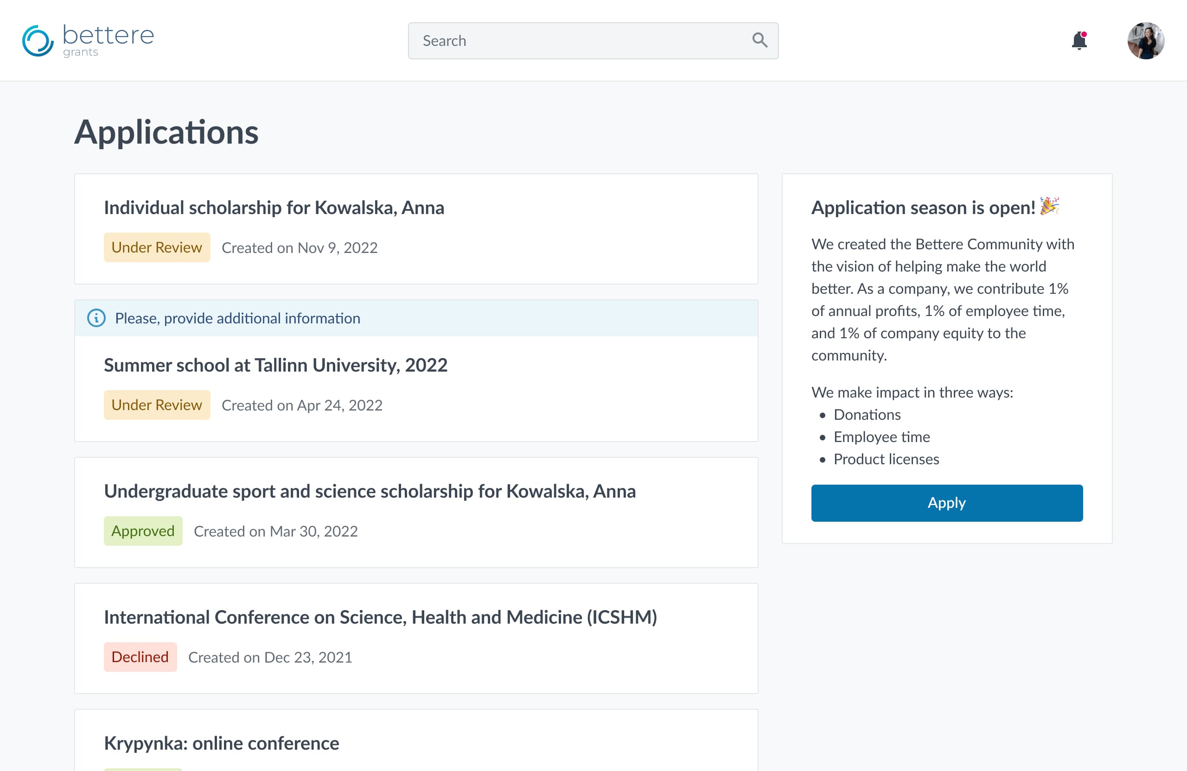Open notifications bell icon

point(1079,40)
